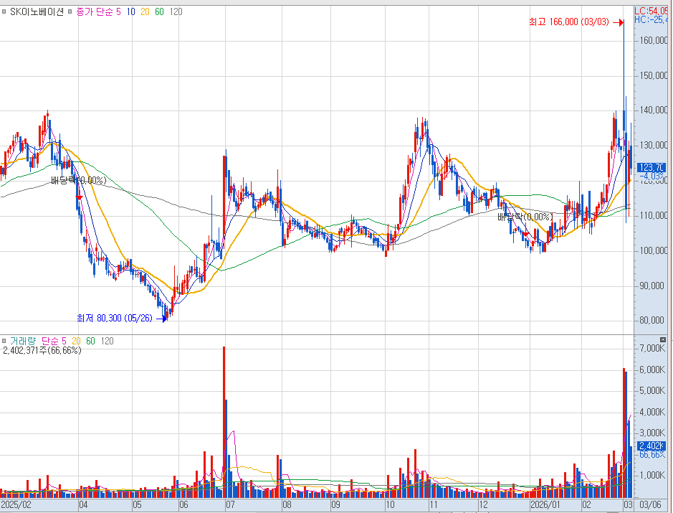Click the 66.66% label on the volume axis
Image resolution: width=673 pixels, height=513 pixels.
pos(652,455)
